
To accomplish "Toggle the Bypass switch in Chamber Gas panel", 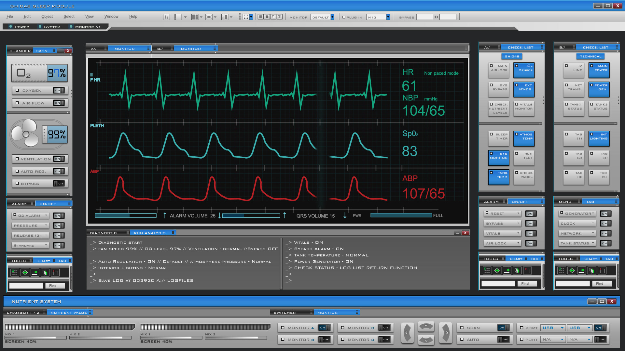I will [59, 184].
